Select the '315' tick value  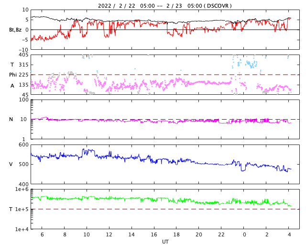[23, 65]
